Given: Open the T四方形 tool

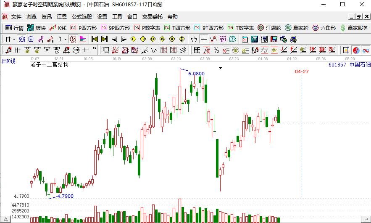Looking at the screenshot, I should tap(177, 28).
